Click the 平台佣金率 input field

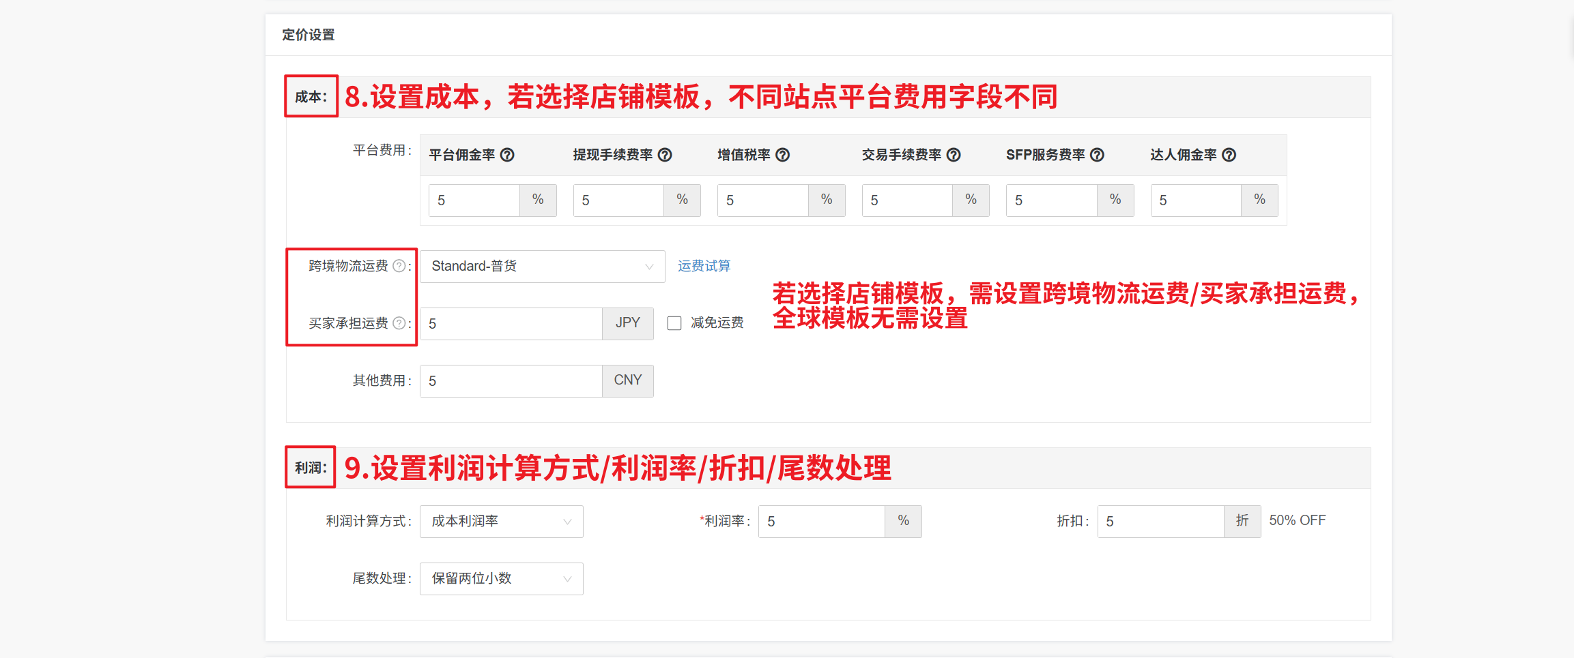(474, 200)
